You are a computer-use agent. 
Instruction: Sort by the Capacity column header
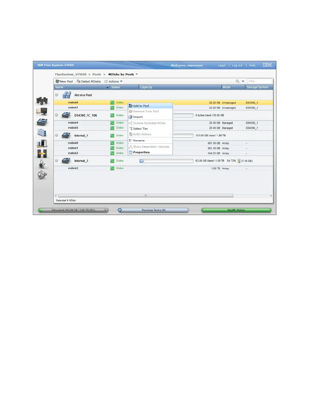pyautogui.click(x=180, y=87)
